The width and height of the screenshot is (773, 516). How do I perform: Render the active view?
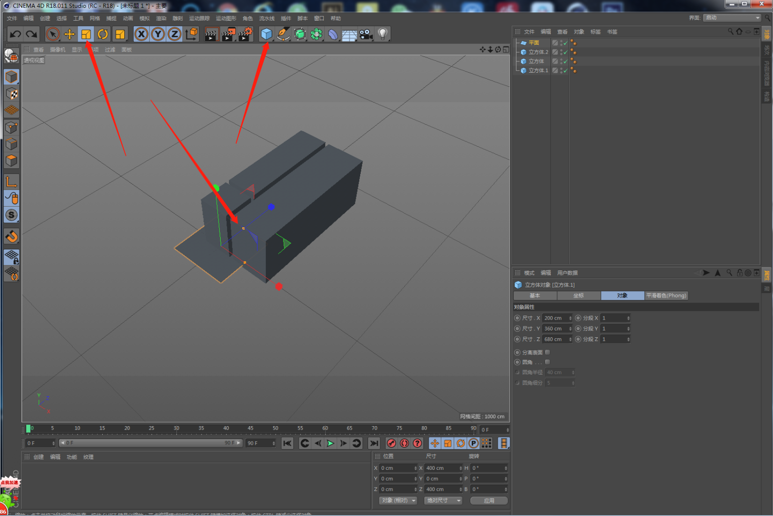point(211,34)
